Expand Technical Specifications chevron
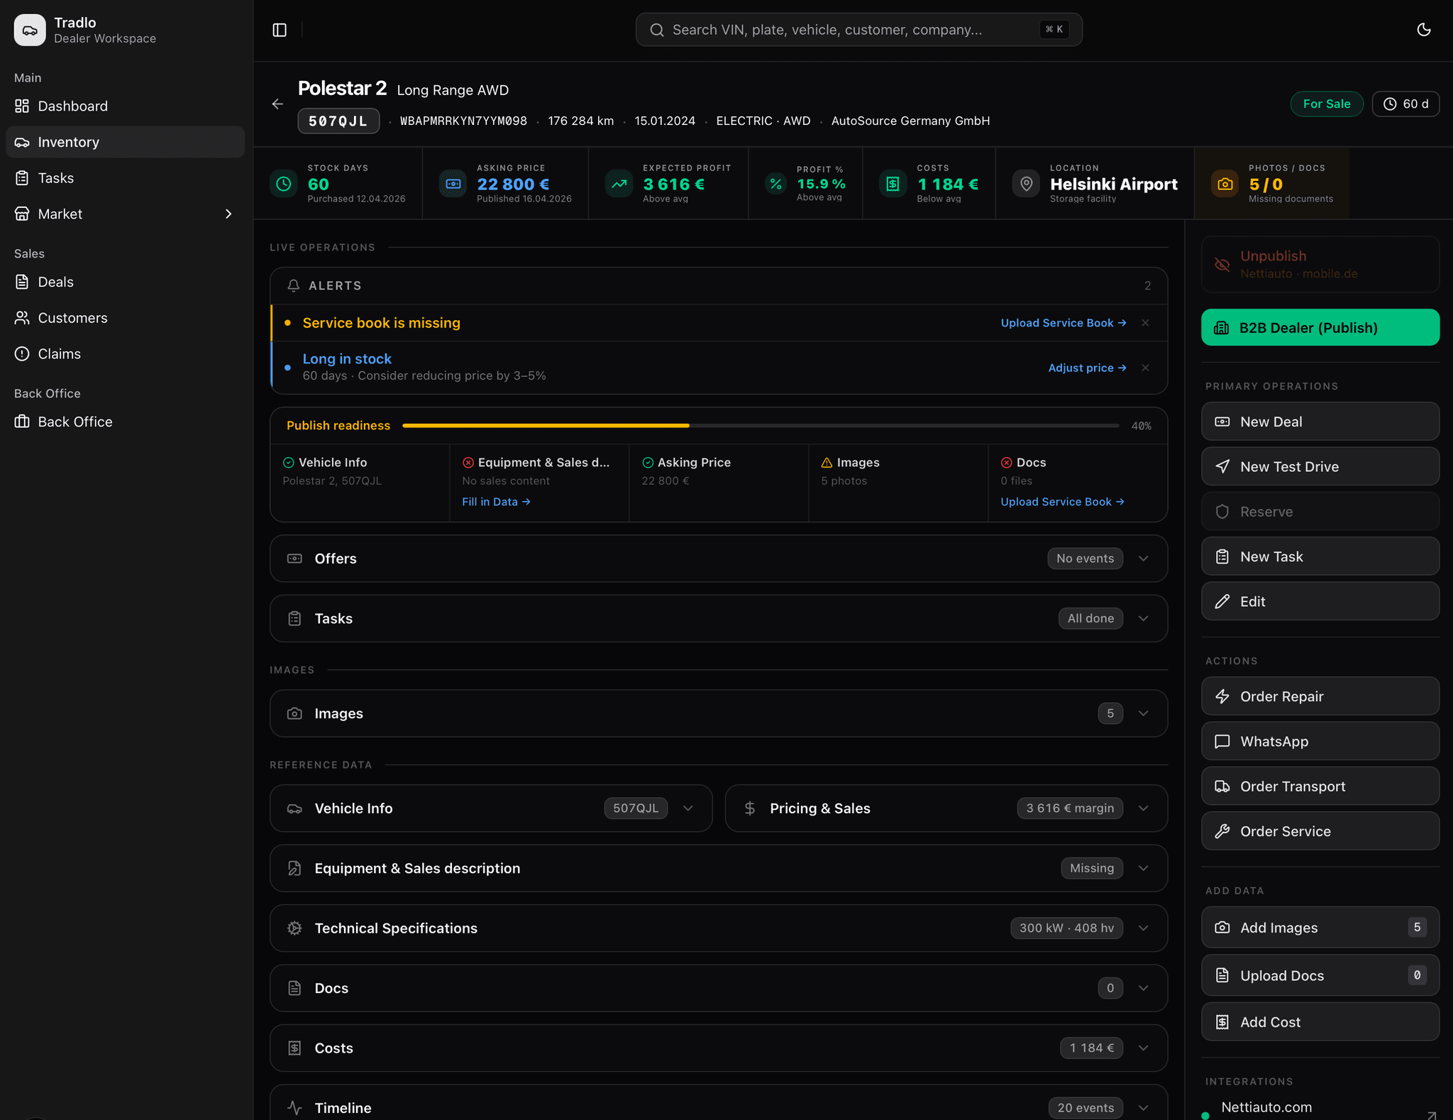The width and height of the screenshot is (1453, 1120). tap(1144, 928)
